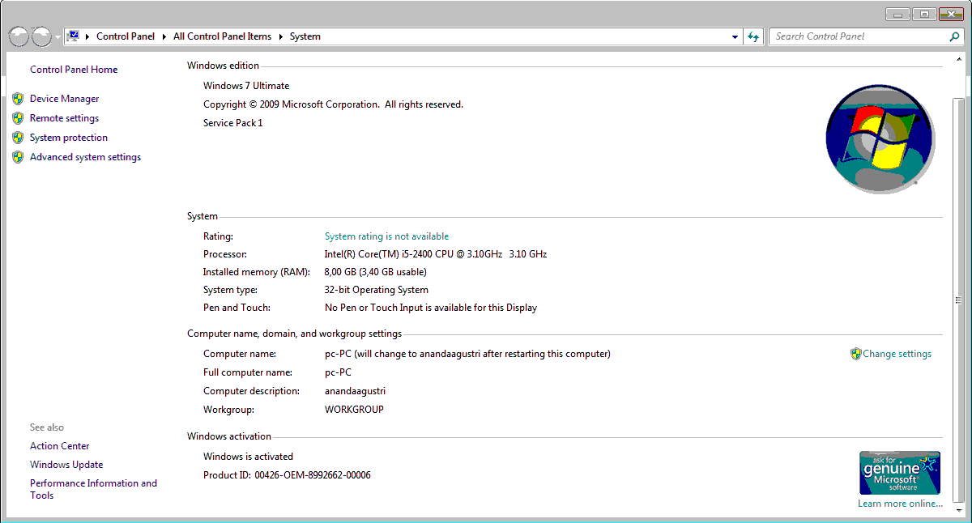Select System in the breadcrumb
This screenshot has width=972, height=523.
[x=305, y=36]
